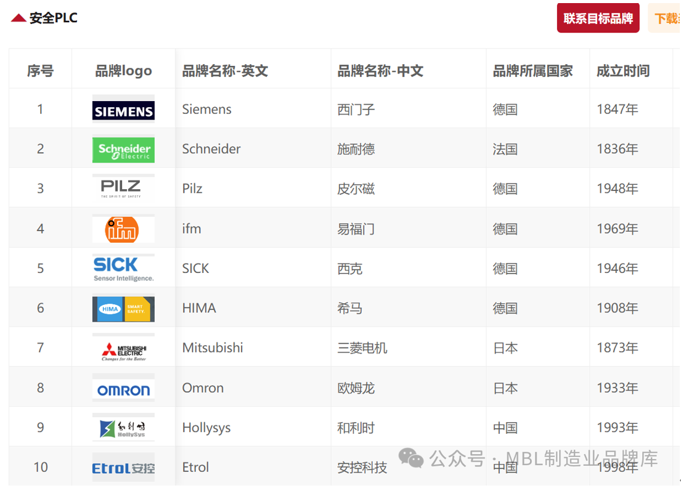Collapse the 安全PLC section triangle
Viewport: 681px width, 488px height.
point(18,18)
